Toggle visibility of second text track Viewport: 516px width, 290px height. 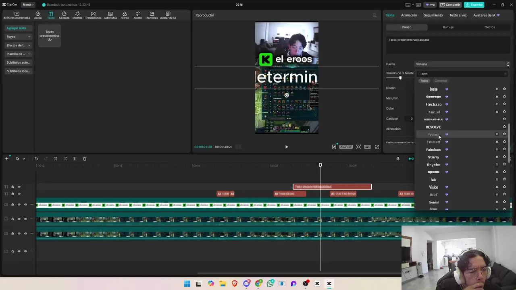19,194
